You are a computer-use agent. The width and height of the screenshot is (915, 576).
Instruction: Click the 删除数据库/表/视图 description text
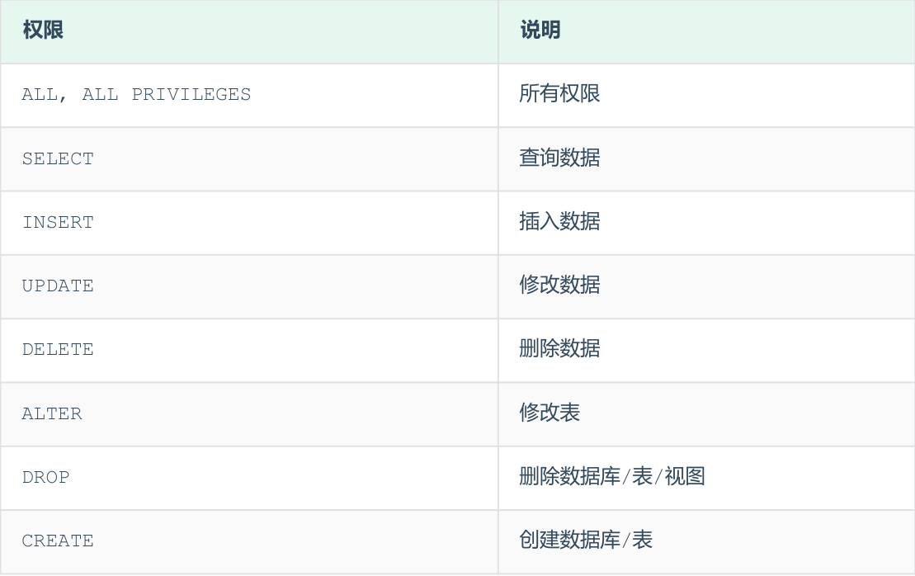pyautogui.click(x=611, y=476)
